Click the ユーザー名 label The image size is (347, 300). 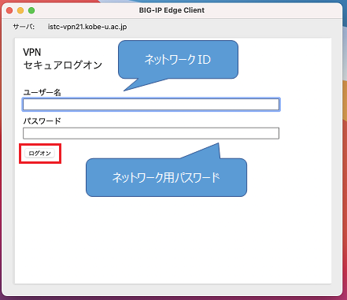42,92
